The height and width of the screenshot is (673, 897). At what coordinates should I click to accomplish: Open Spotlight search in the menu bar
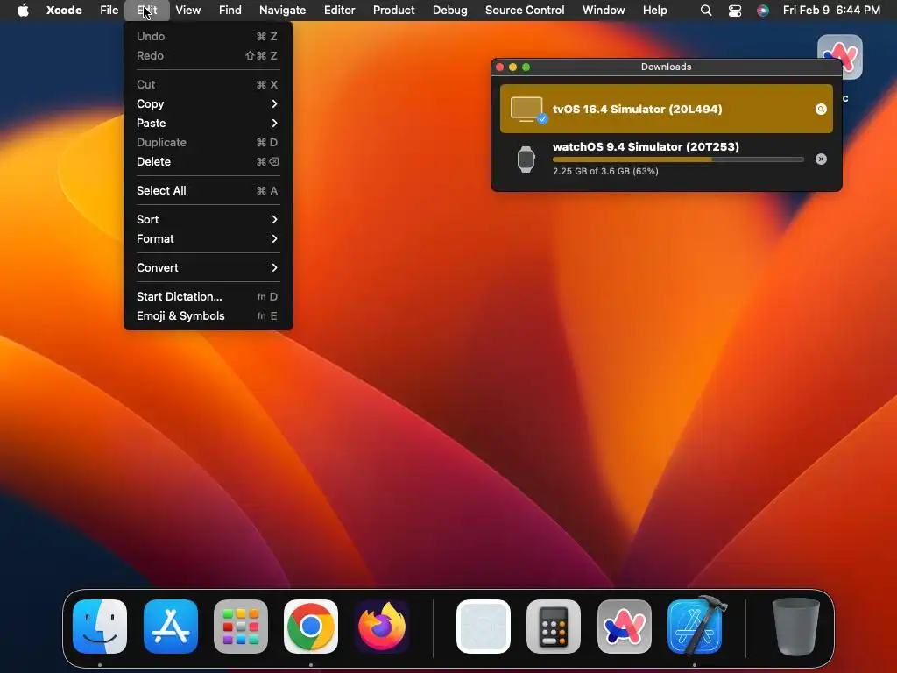706,10
